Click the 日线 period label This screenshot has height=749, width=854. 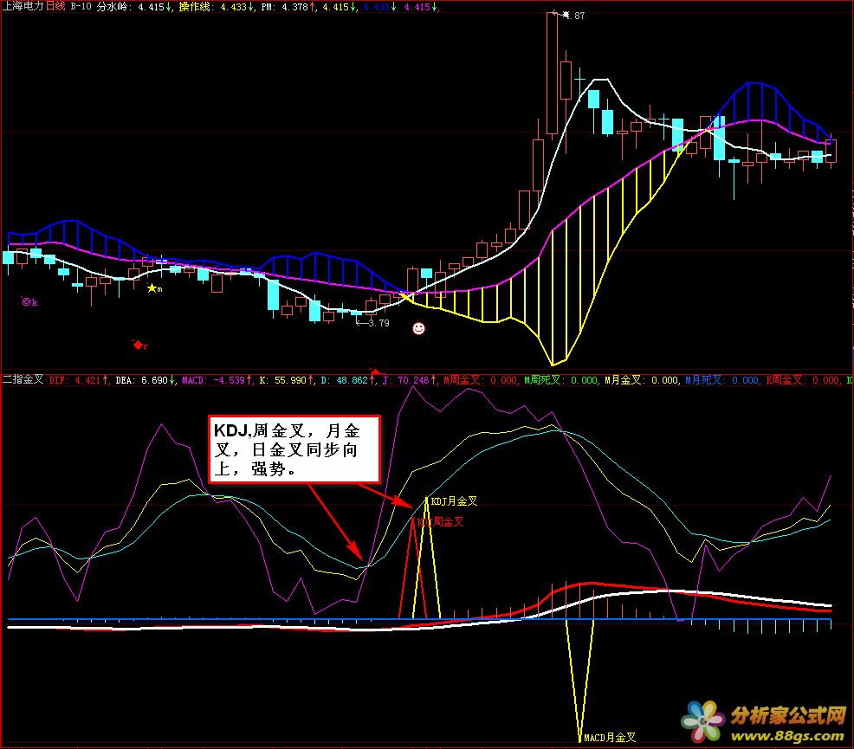(x=55, y=7)
